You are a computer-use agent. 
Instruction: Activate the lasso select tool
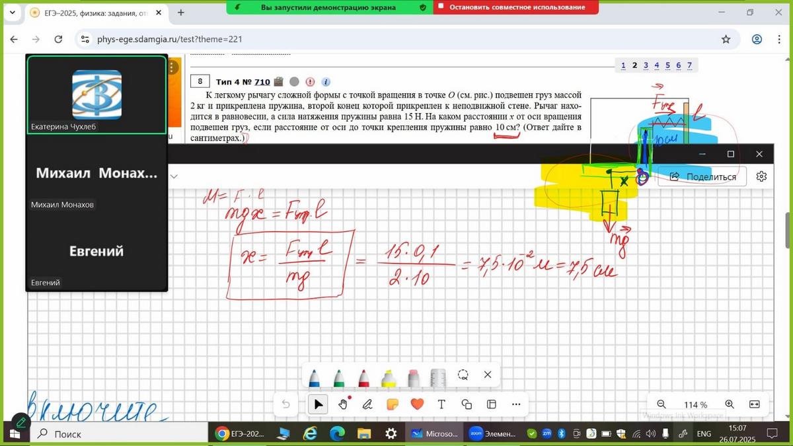(x=463, y=375)
